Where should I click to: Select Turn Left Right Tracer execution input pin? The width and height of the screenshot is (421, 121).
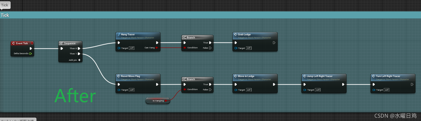[x=374, y=84]
